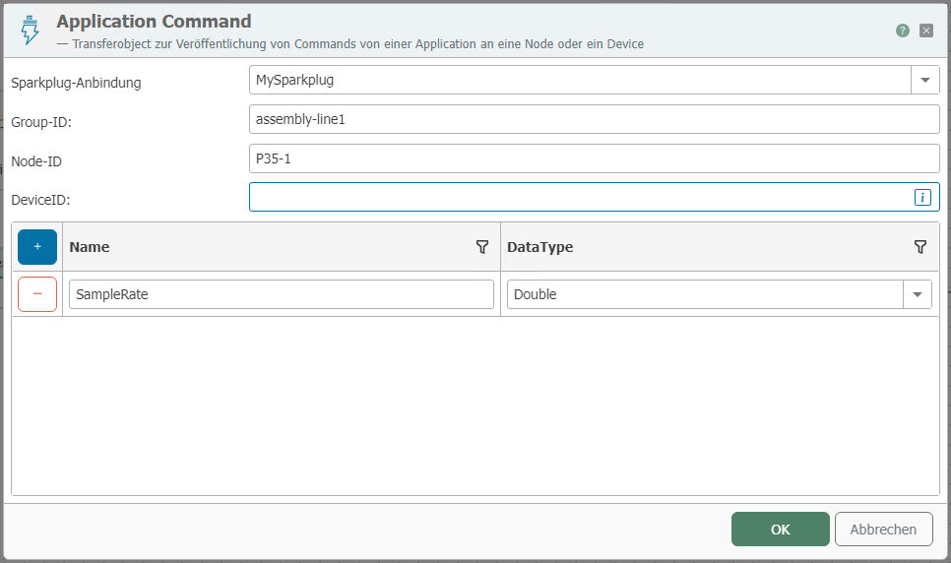Edit the SampleRate name field

tap(281, 294)
